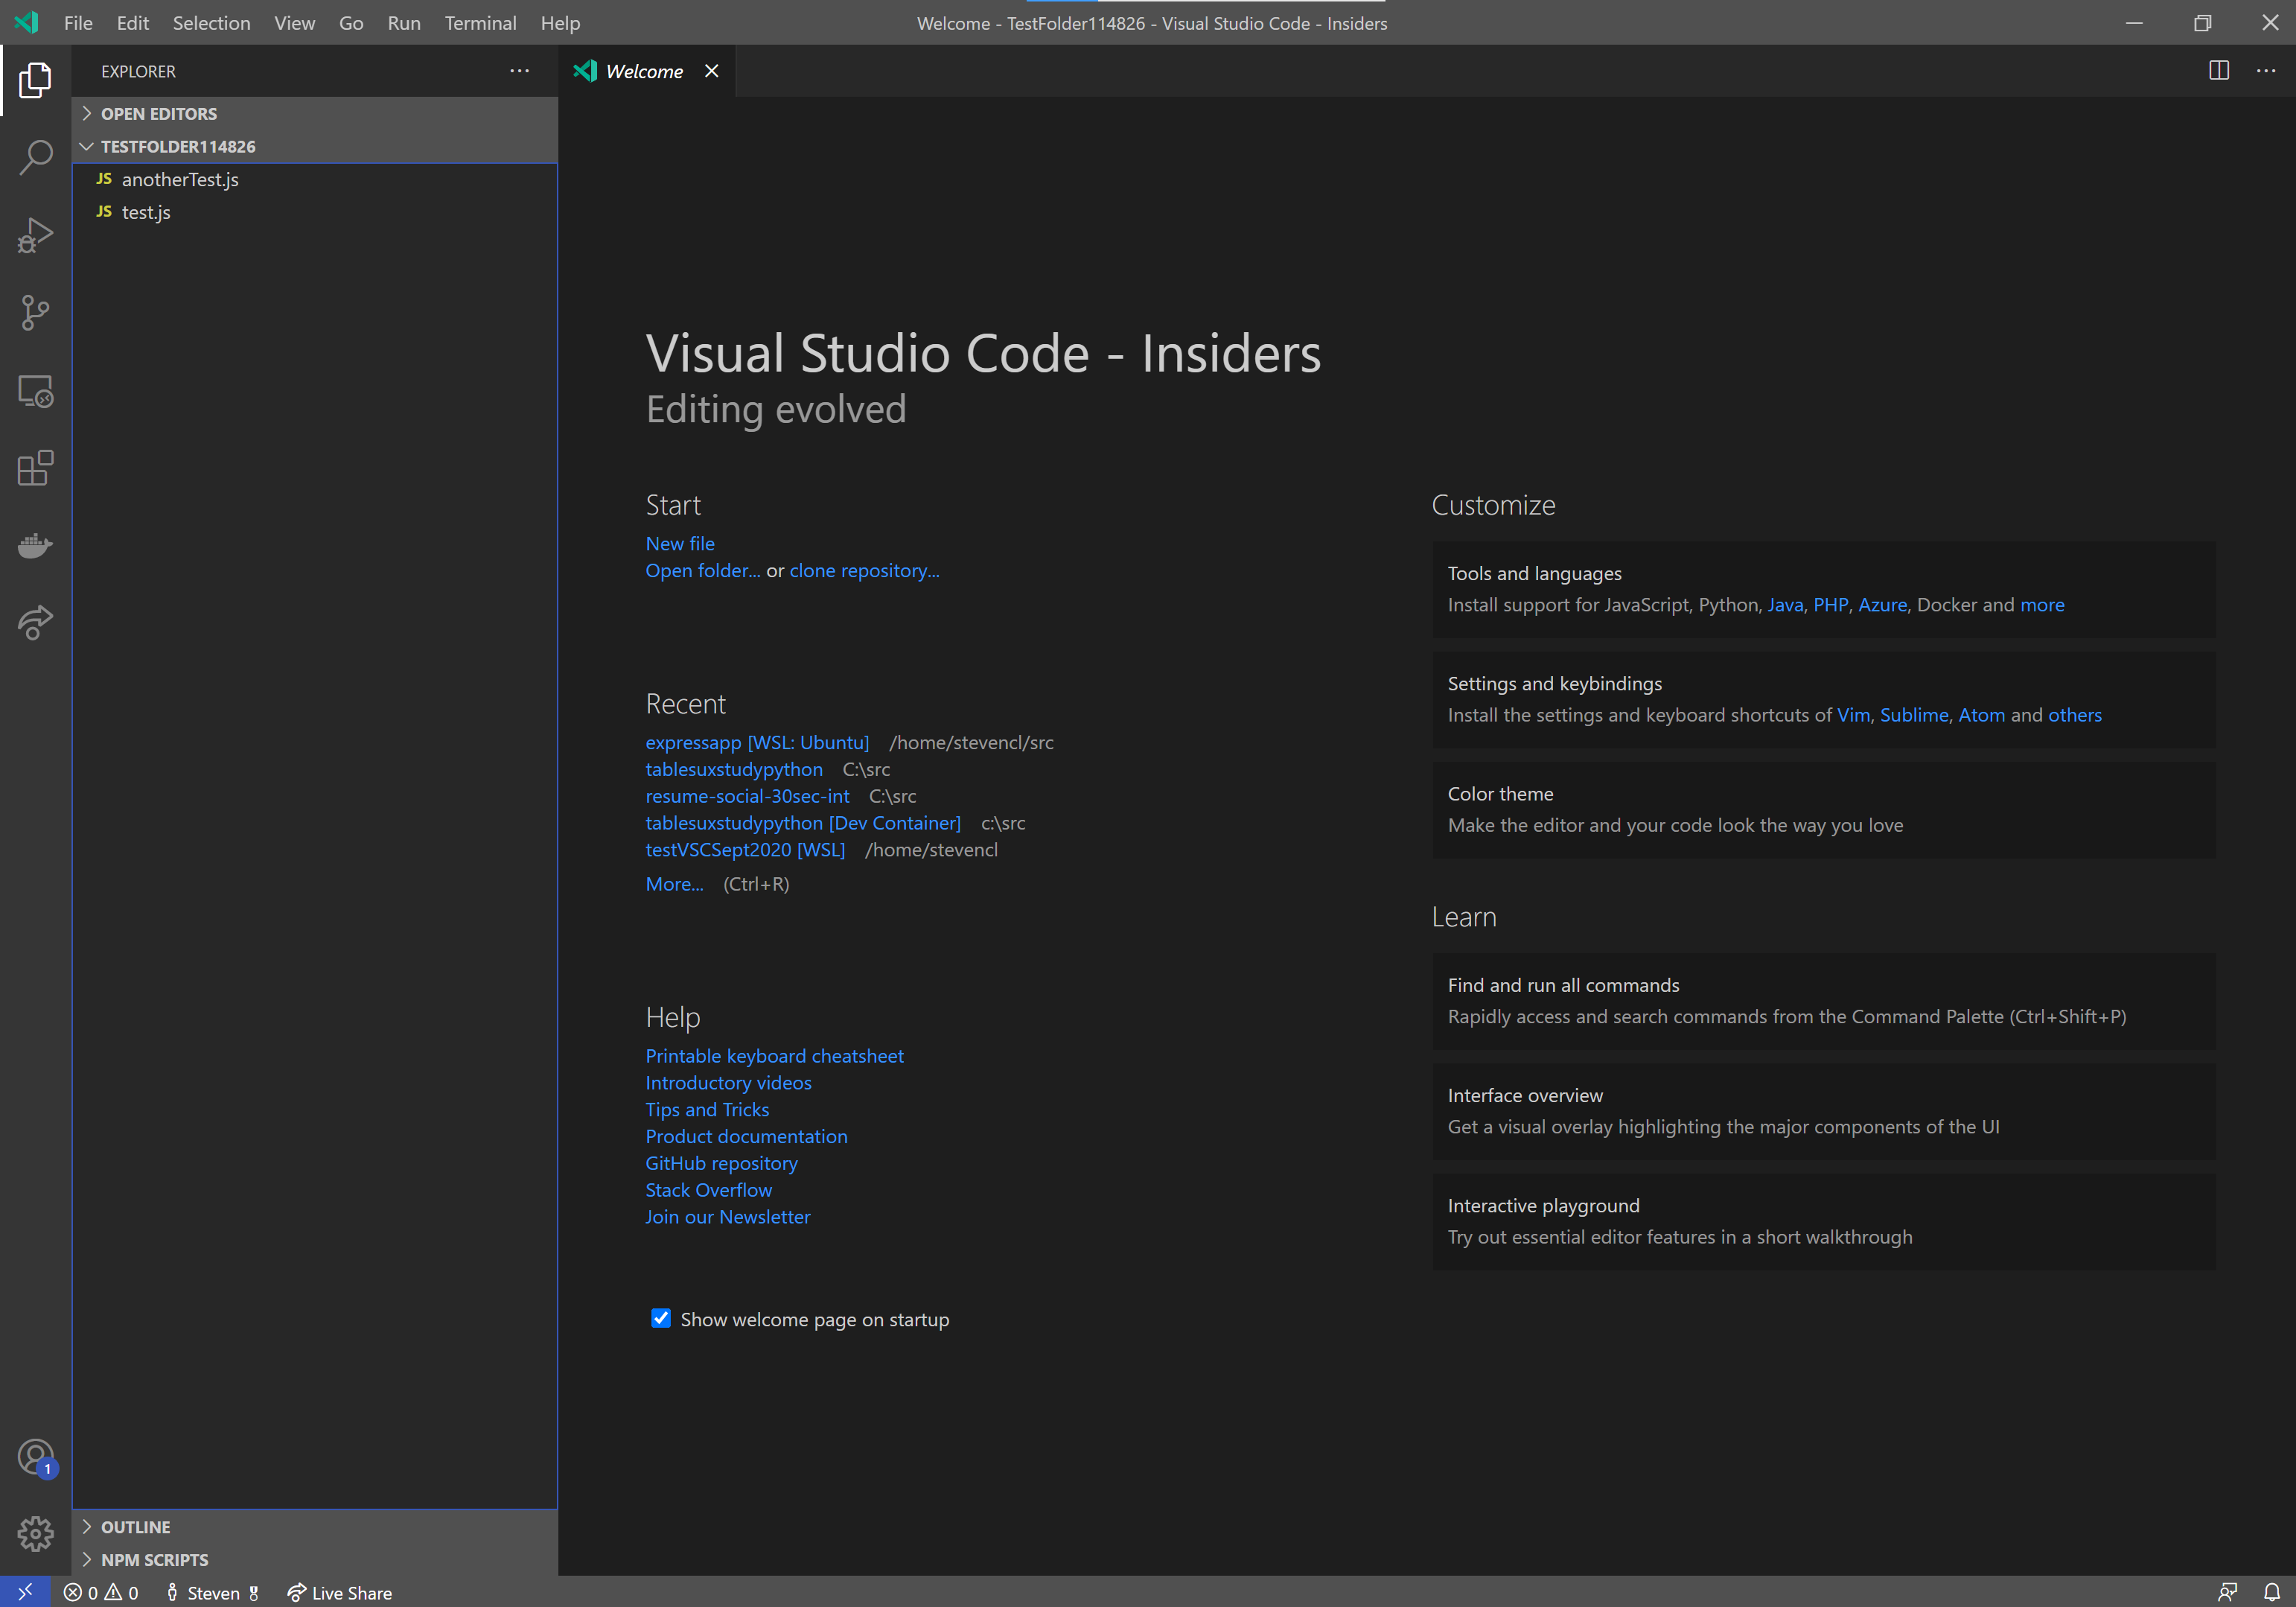Open the Run and Debug view
Image resolution: width=2296 pixels, height=1607 pixels.
[x=36, y=235]
